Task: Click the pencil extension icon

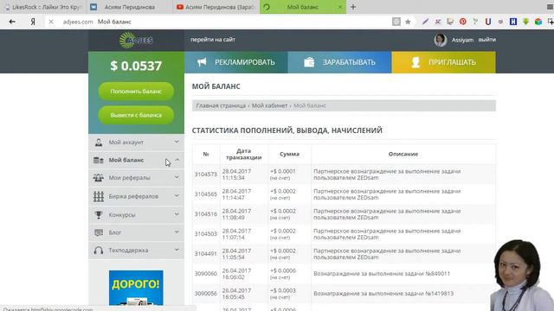Action: pyautogui.click(x=425, y=22)
